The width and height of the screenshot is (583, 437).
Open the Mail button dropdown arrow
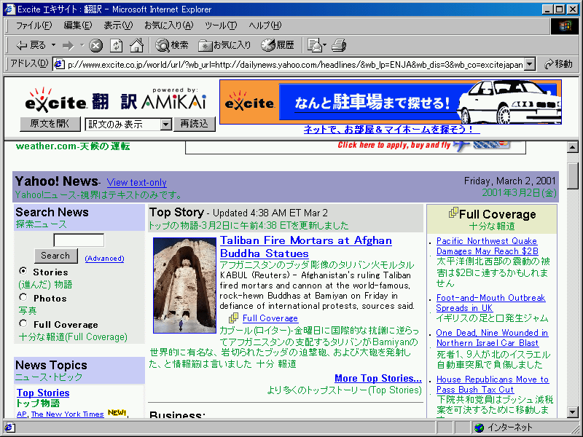point(324,45)
